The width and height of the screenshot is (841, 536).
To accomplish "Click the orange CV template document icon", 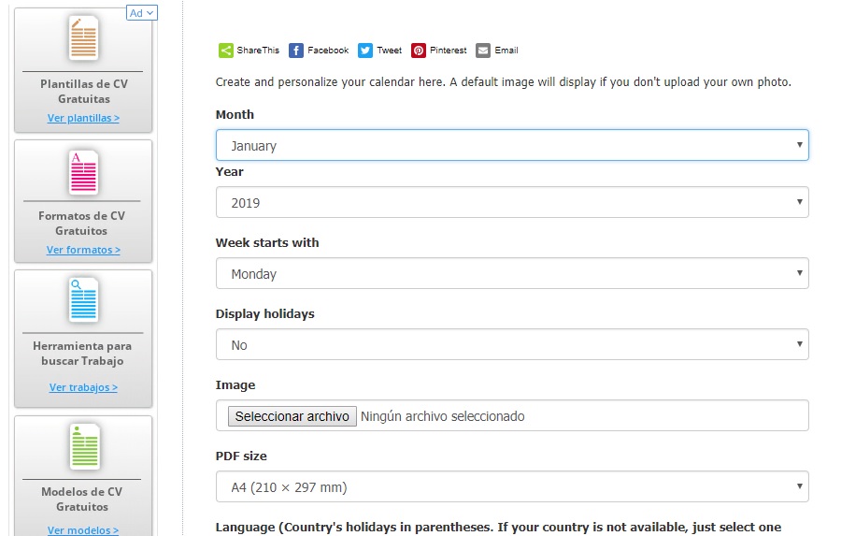I will (83, 38).
